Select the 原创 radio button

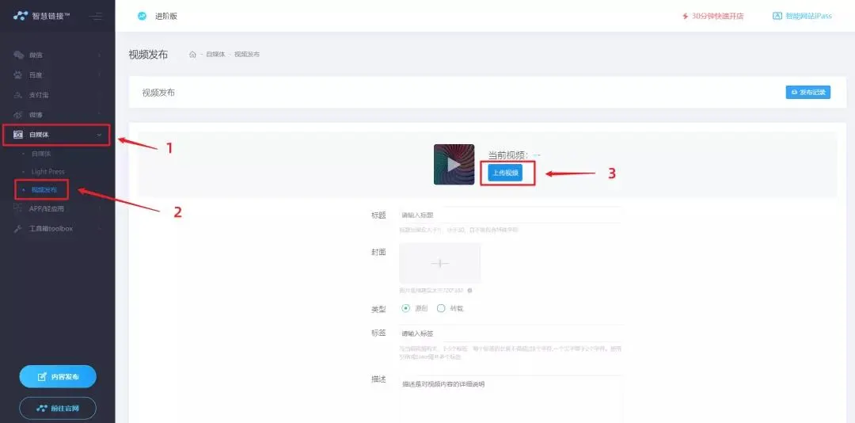(406, 309)
